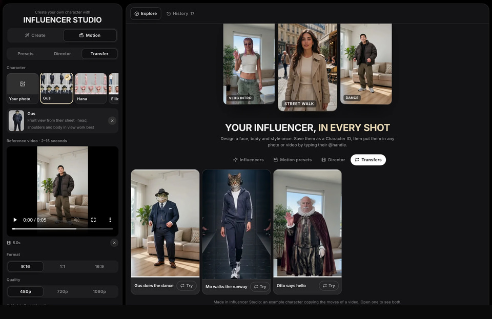
Task: Open the STREET WALK sample card
Action: (307, 67)
